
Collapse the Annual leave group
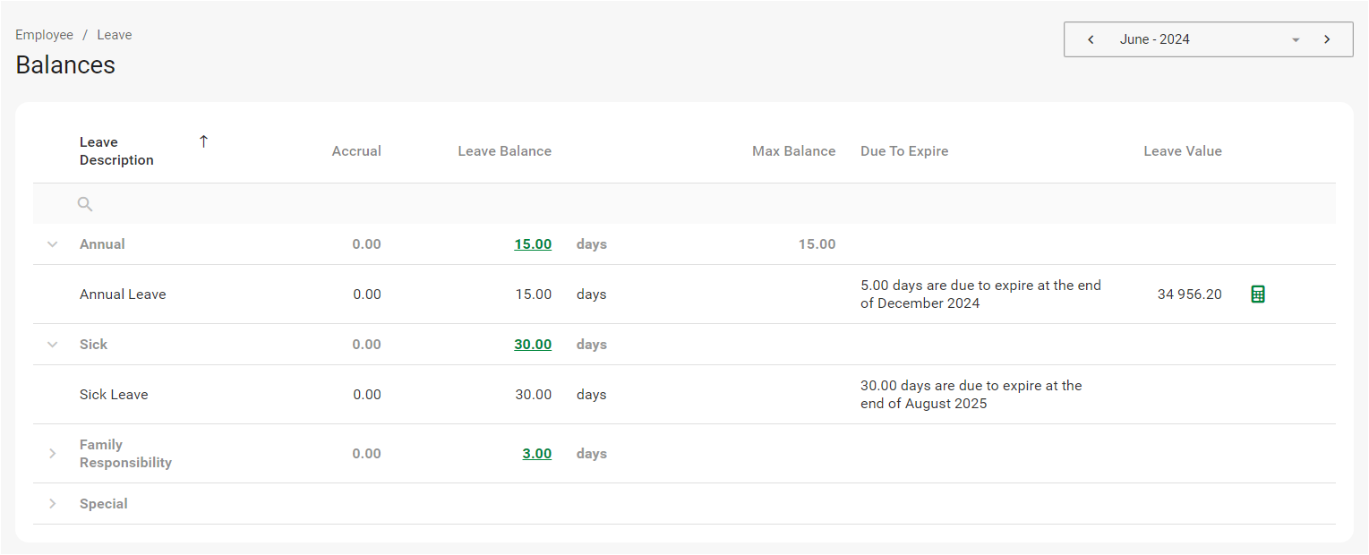(x=53, y=244)
